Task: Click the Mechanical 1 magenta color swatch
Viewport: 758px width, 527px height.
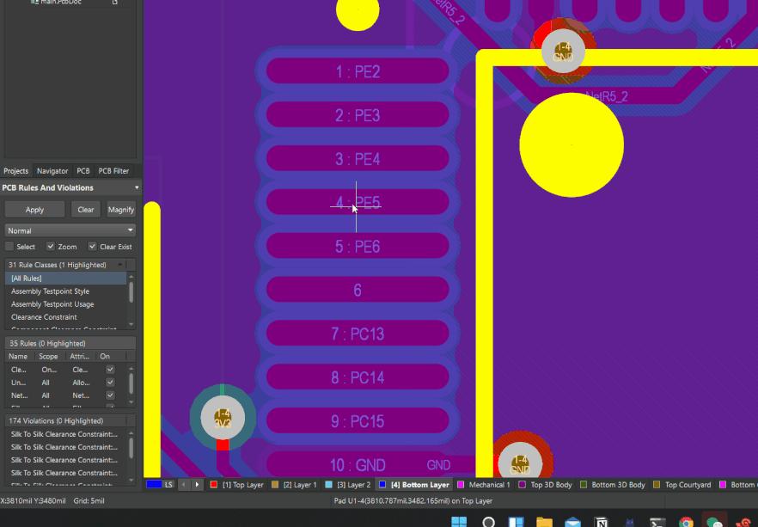Action: point(461,485)
